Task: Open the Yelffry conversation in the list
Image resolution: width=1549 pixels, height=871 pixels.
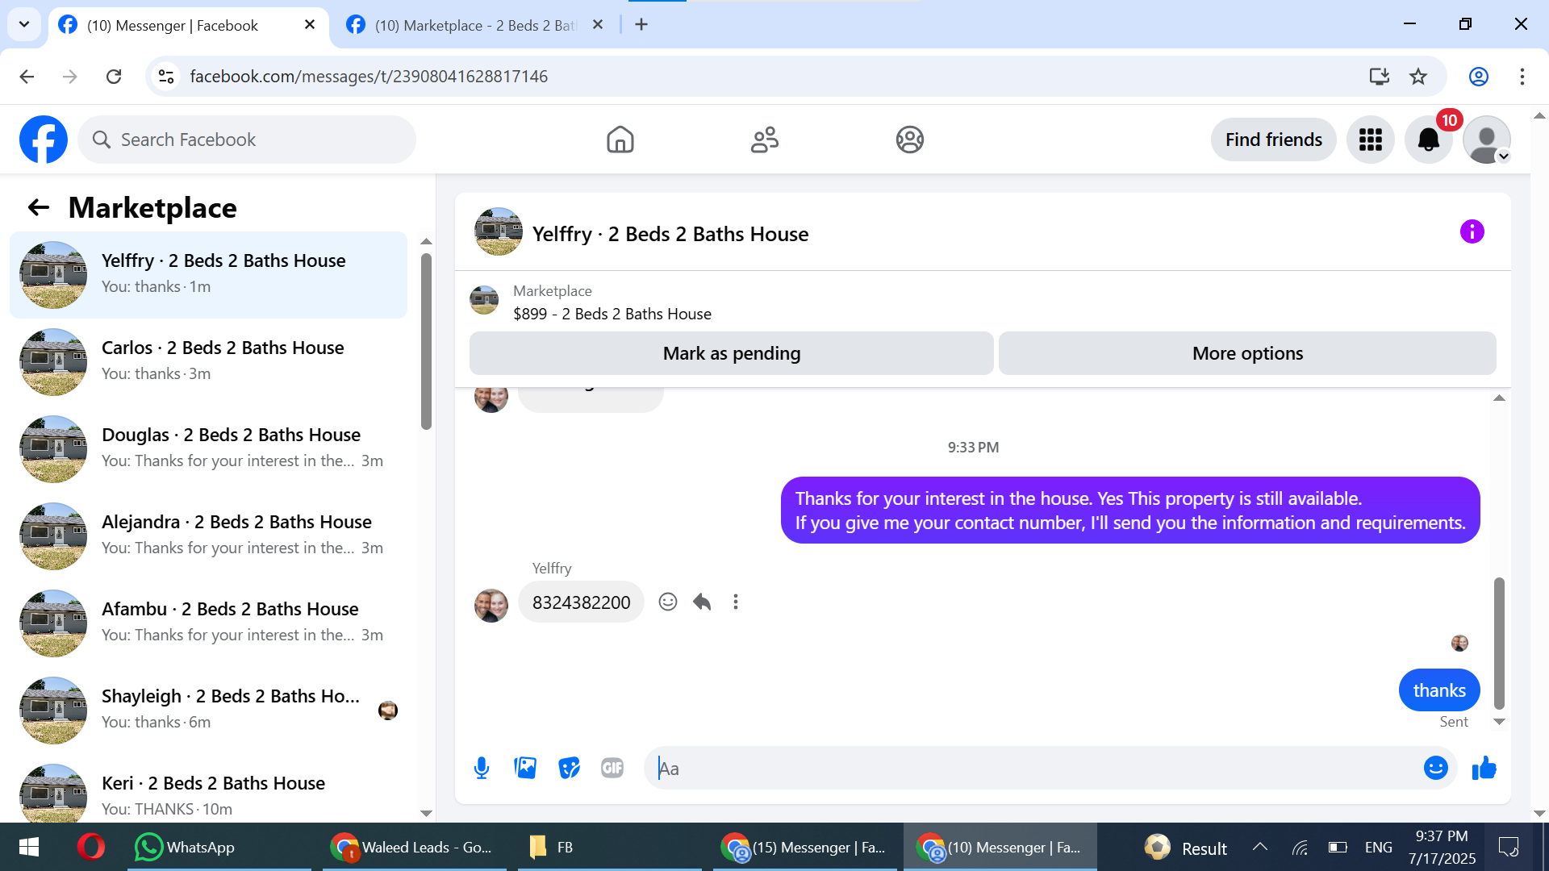Action: (208, 275)
